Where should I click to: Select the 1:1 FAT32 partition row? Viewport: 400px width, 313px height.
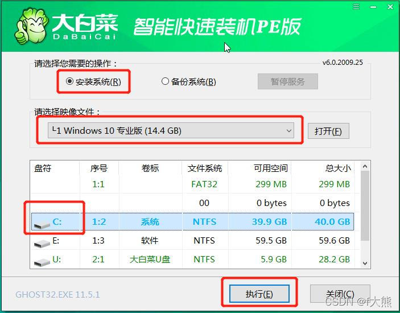pos(192,184)
